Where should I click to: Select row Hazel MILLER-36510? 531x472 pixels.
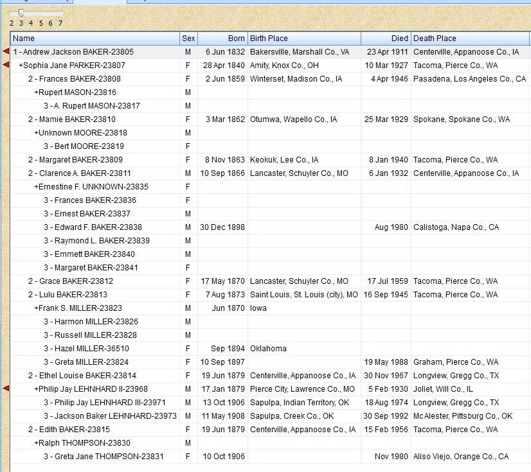[x=270, y=349]
